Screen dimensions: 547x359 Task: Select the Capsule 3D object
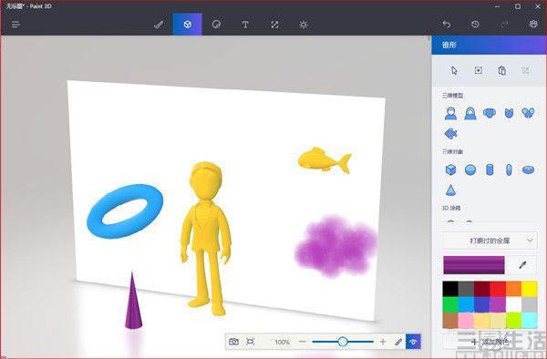[509, 169]
